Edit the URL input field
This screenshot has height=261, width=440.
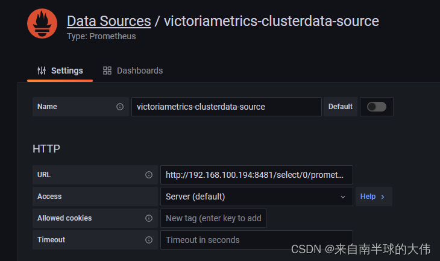click(257, 175)
